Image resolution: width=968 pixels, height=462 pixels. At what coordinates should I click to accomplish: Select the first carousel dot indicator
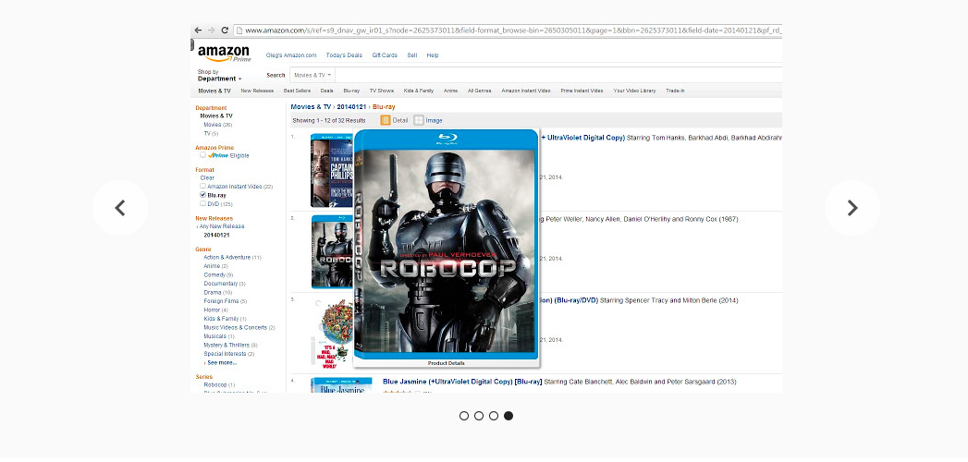464,416
